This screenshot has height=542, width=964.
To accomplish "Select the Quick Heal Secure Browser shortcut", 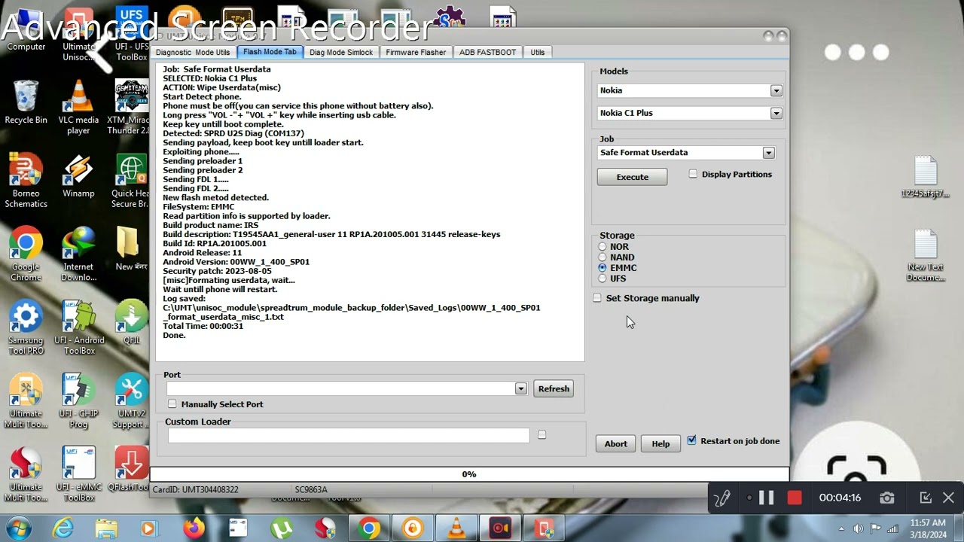I will coord(130,181).
